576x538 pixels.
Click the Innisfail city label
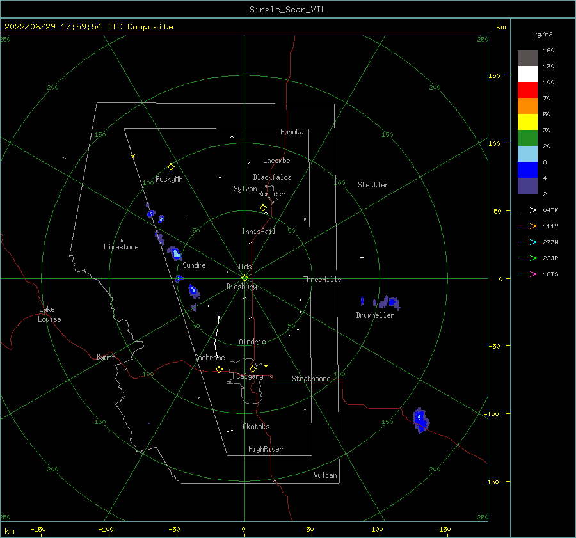pyautogui.click(x=259, y=232)
